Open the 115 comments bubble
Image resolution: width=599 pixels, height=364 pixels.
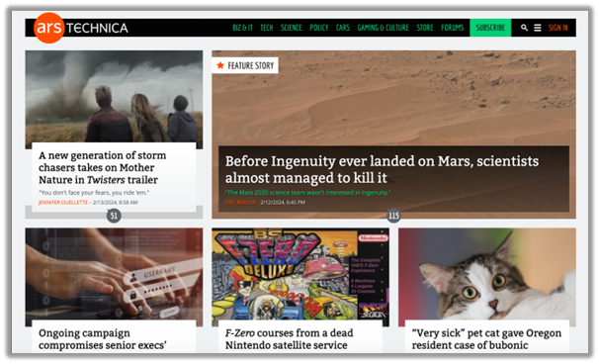click(393, 216)
